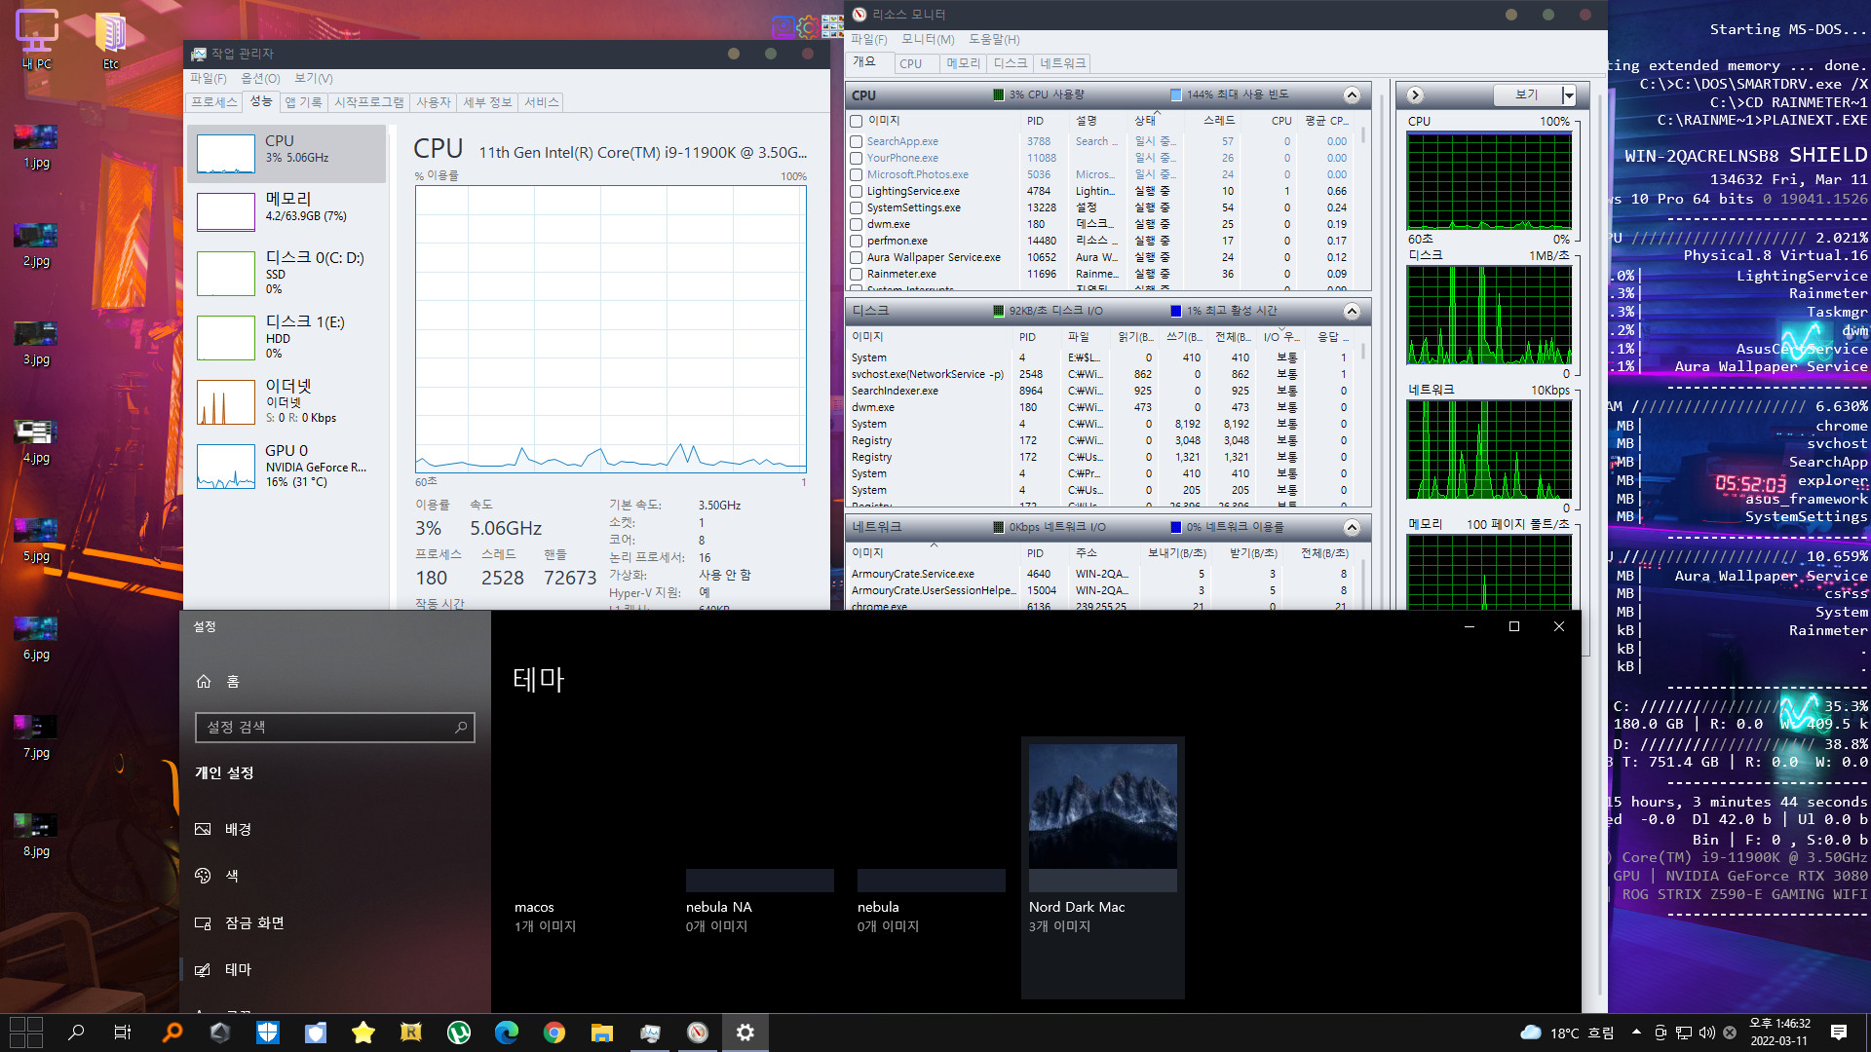Screen dimensions: 1871x1052
Task: Check the Microsoft.Photos.exe checkbox
Action: [x=856, y=174]
